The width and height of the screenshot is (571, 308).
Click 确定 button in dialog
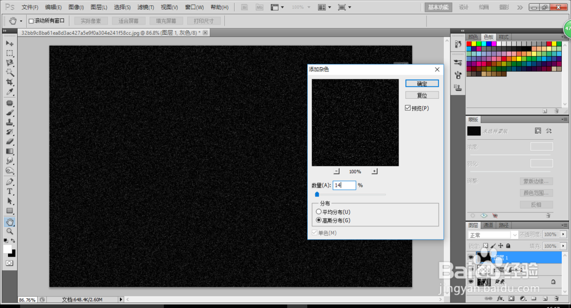422,83
